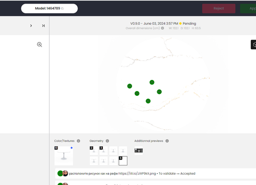Open the 3D cube viewer icon
256x185 pixels.
coord(253,45)
